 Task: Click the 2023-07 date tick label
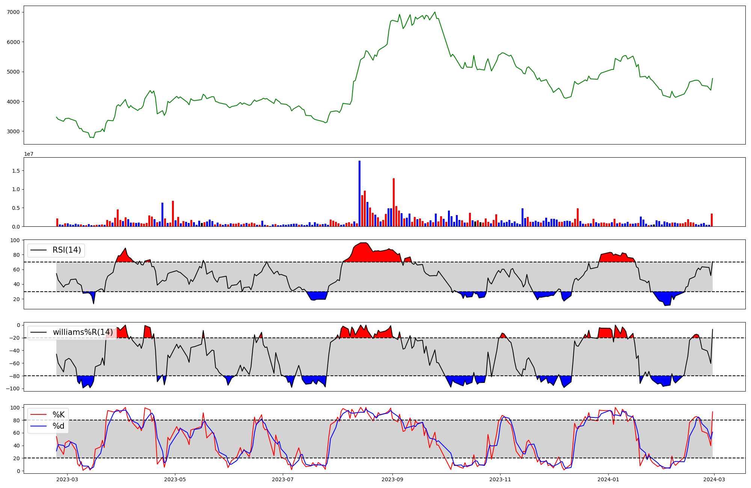pyautogui.click(x=283, y=479)
